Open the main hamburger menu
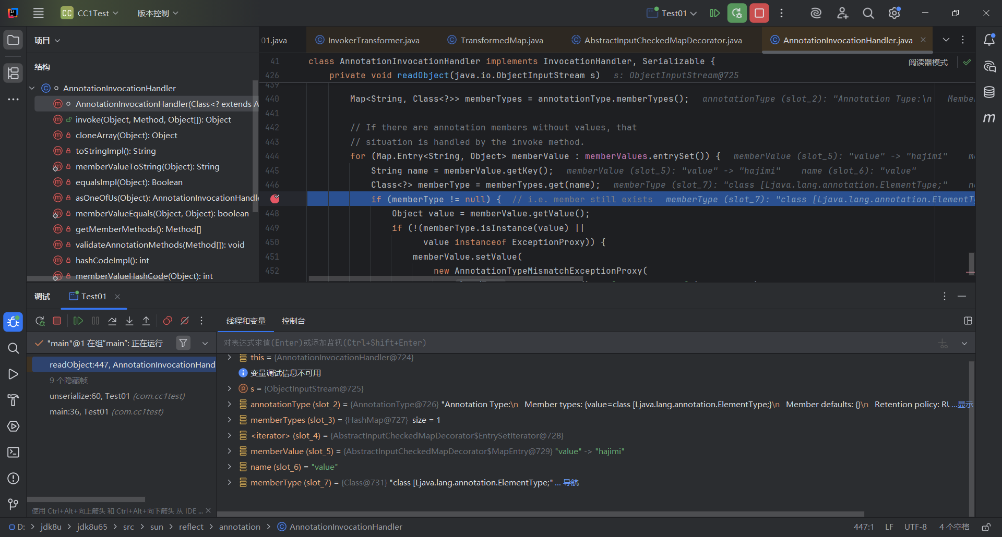Screen dimensions: 1002x537 (39, 13)
